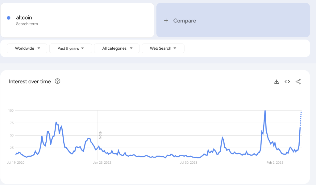
Task: Click the Jul 19, 2020 start label
Action: [15, 163]
